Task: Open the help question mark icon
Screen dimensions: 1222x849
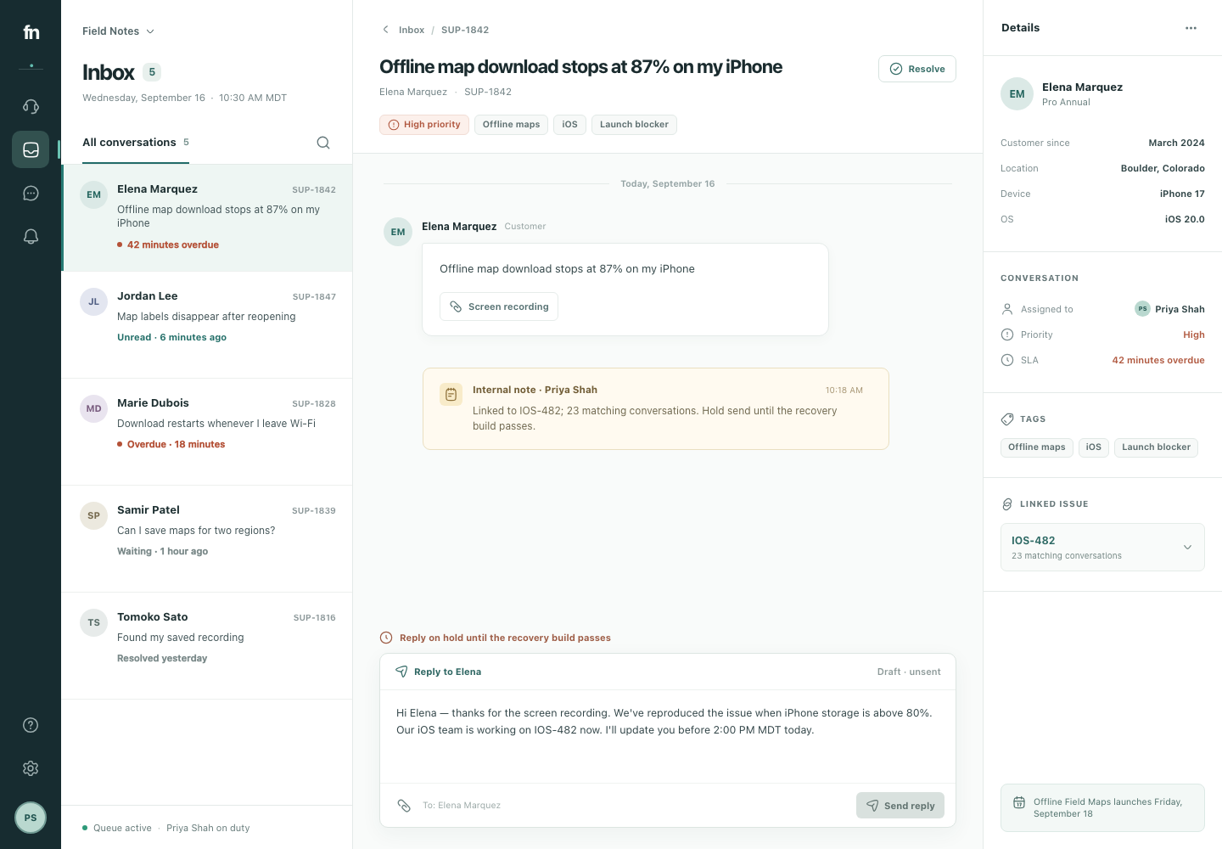Action: [31, 725]
